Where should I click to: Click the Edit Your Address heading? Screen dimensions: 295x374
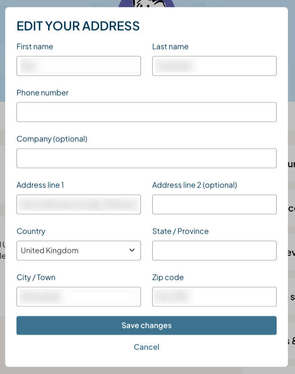[78, 26]
